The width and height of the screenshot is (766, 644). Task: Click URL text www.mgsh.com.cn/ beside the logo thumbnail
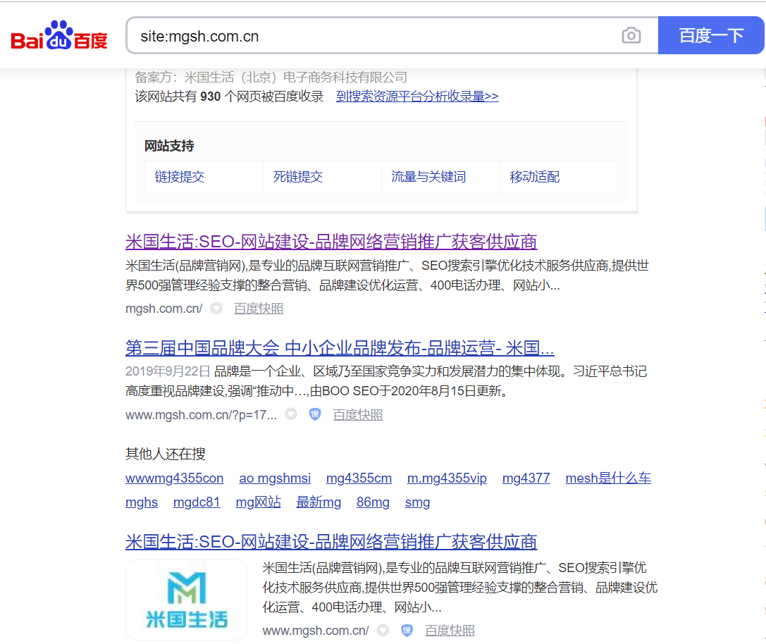point(316,631)
